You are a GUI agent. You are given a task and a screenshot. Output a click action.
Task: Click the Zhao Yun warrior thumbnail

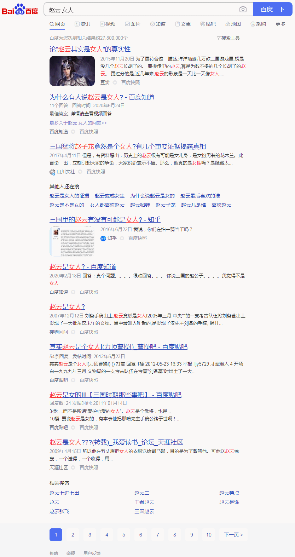tap(72, 71)
